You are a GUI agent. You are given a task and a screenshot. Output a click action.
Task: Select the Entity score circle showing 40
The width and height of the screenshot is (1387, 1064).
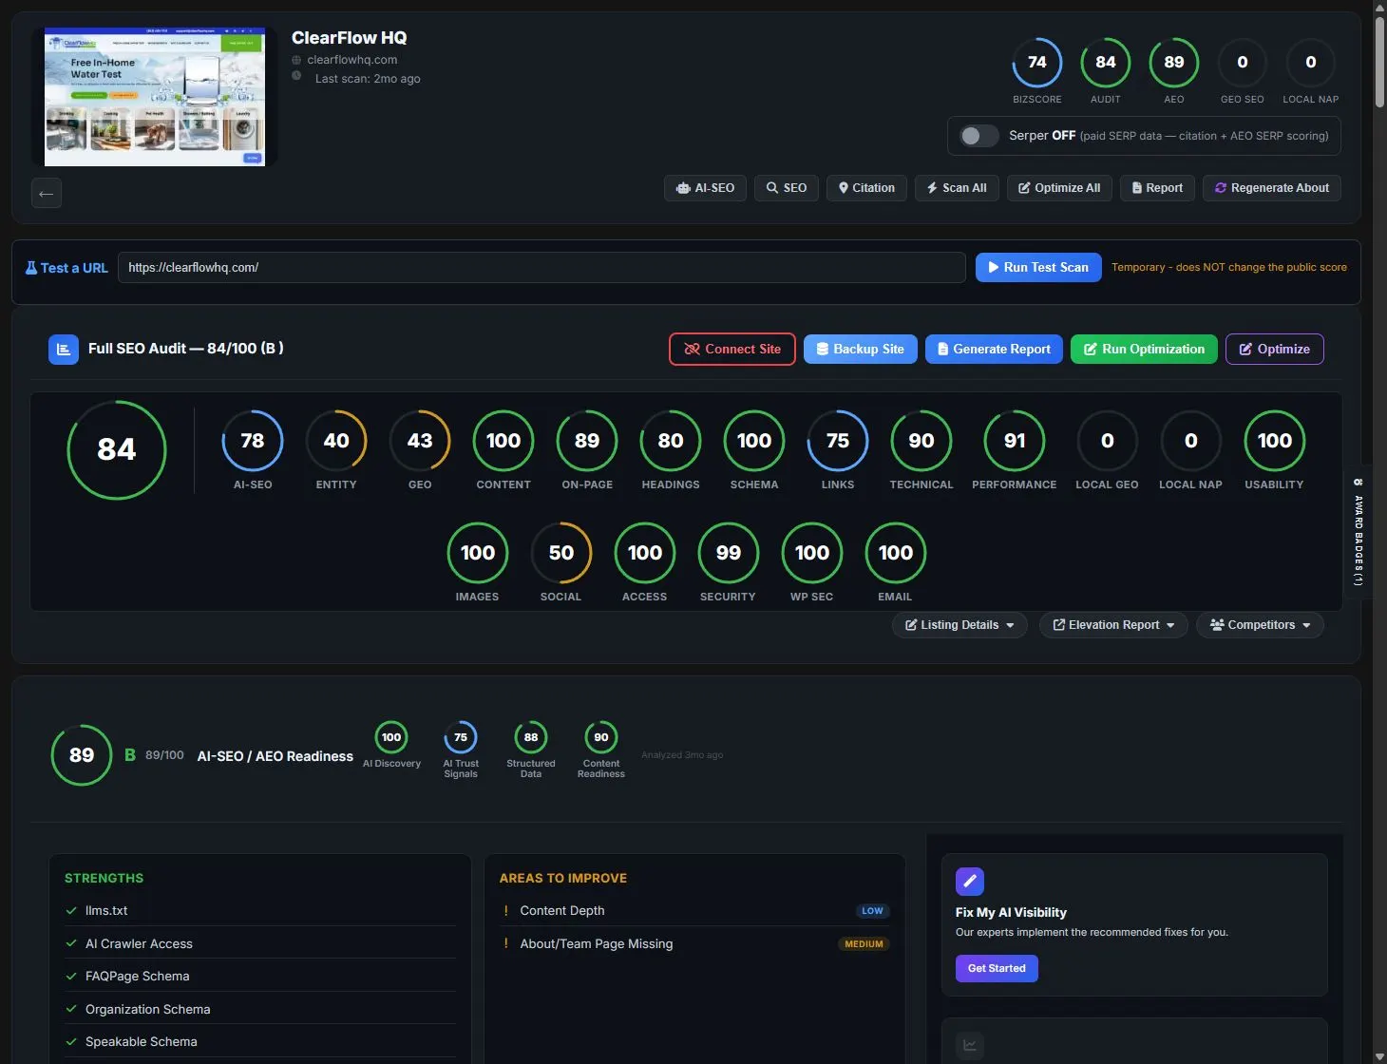[336, 441]
